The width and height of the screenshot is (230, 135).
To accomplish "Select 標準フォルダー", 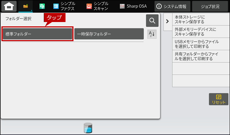I will click(x=37, y=34).
